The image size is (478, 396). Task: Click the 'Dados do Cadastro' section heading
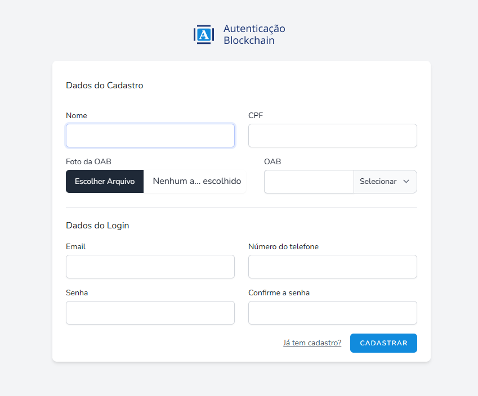click(105, 85)
